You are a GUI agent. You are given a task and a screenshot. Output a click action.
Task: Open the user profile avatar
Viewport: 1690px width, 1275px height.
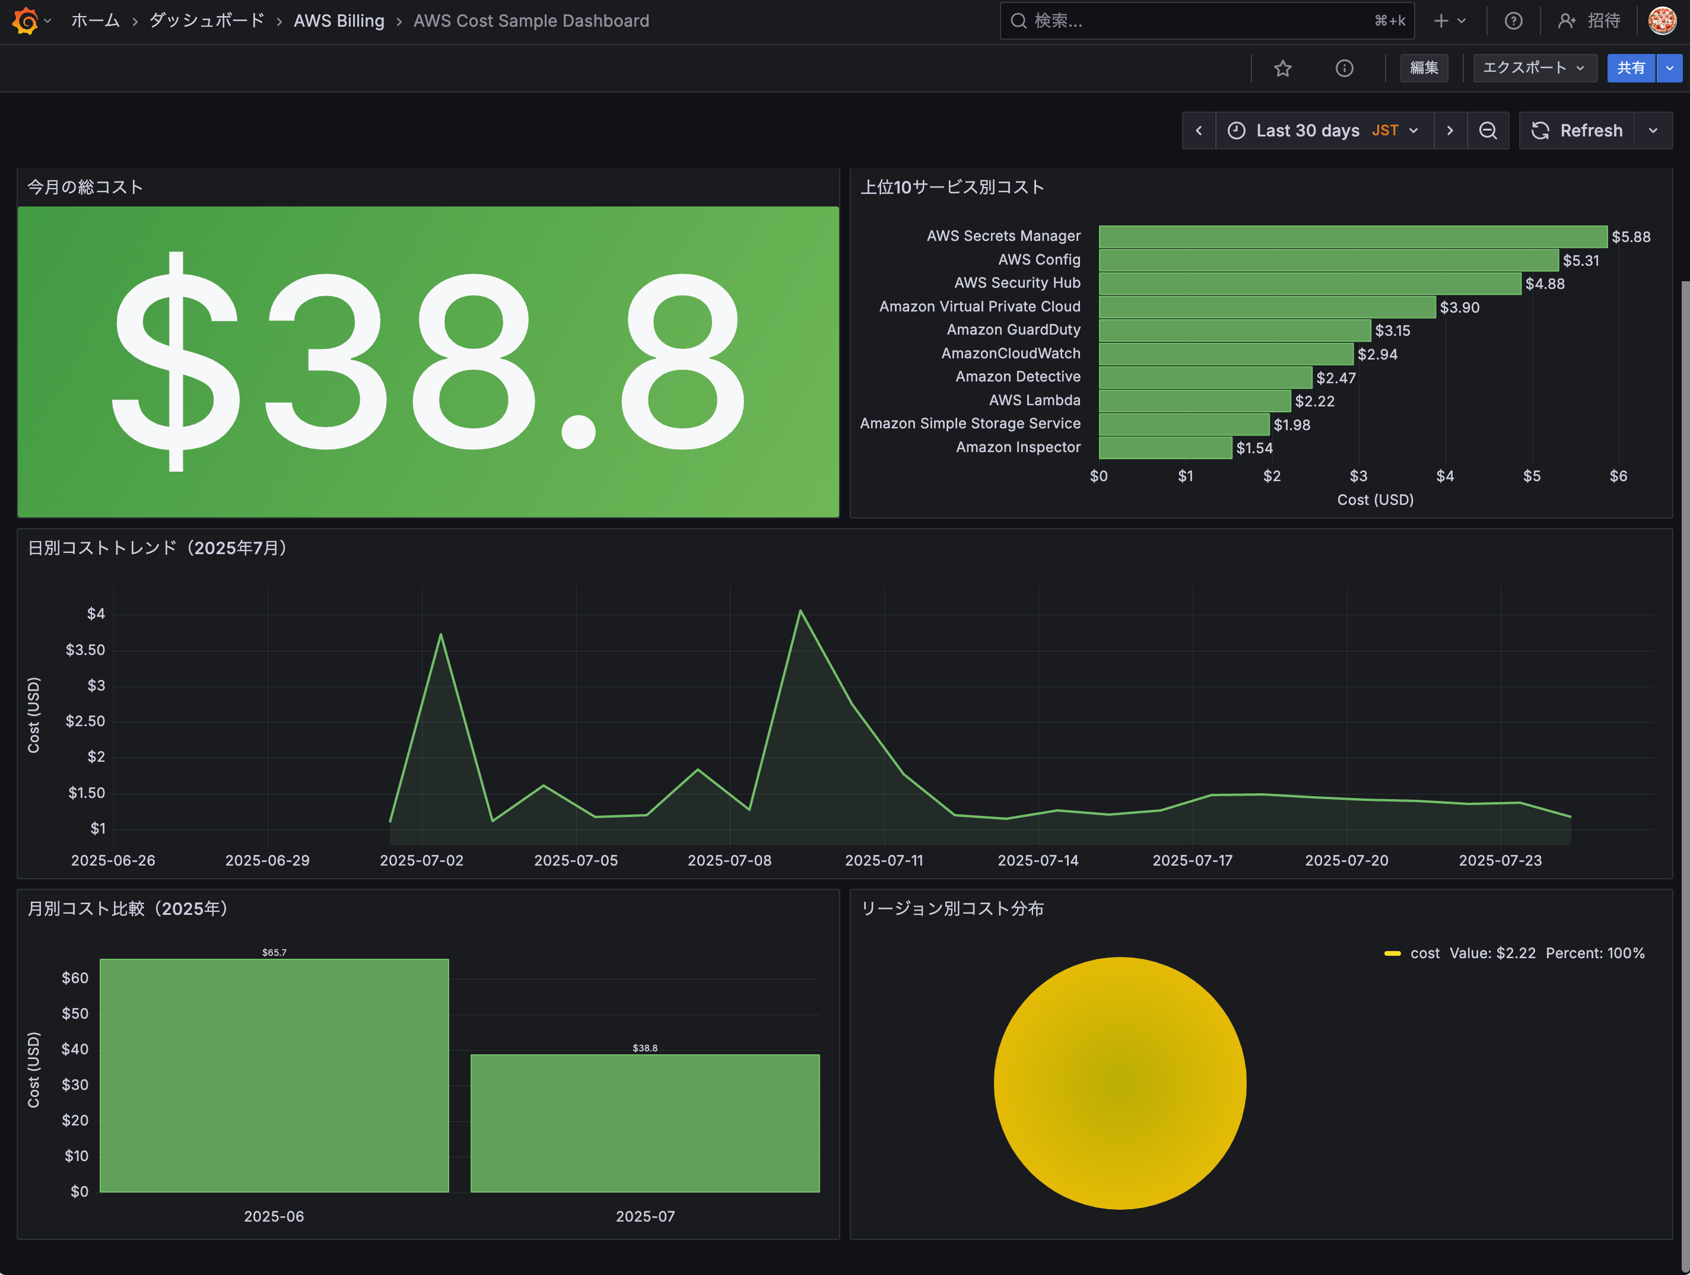(x=1662, y=21)
